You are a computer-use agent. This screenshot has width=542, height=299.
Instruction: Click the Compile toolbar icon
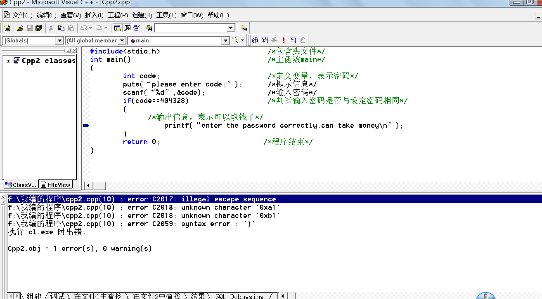[x=255, y=40]
